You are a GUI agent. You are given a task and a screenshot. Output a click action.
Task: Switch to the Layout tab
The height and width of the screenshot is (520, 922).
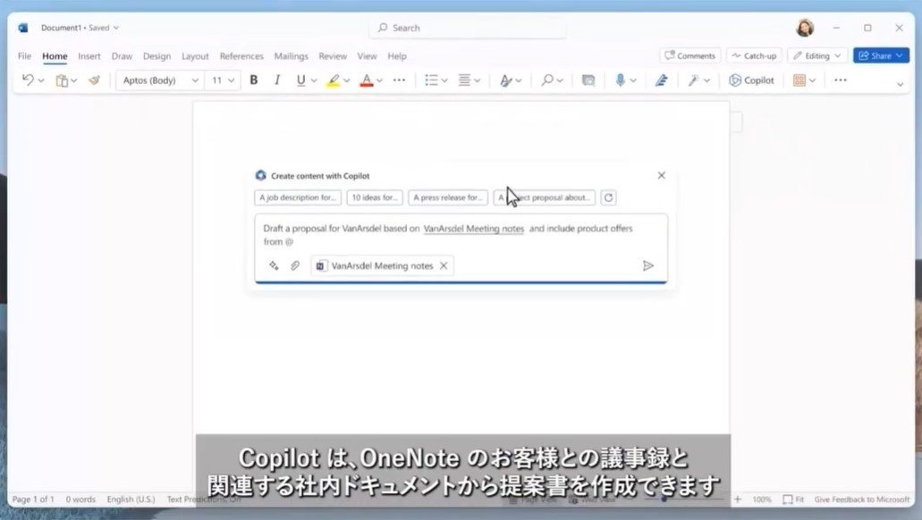click(x=195, y=55)
